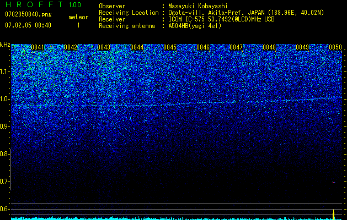Click the 0845 time marker
Viewport: 347px width, 220px height.
[170, 47]
